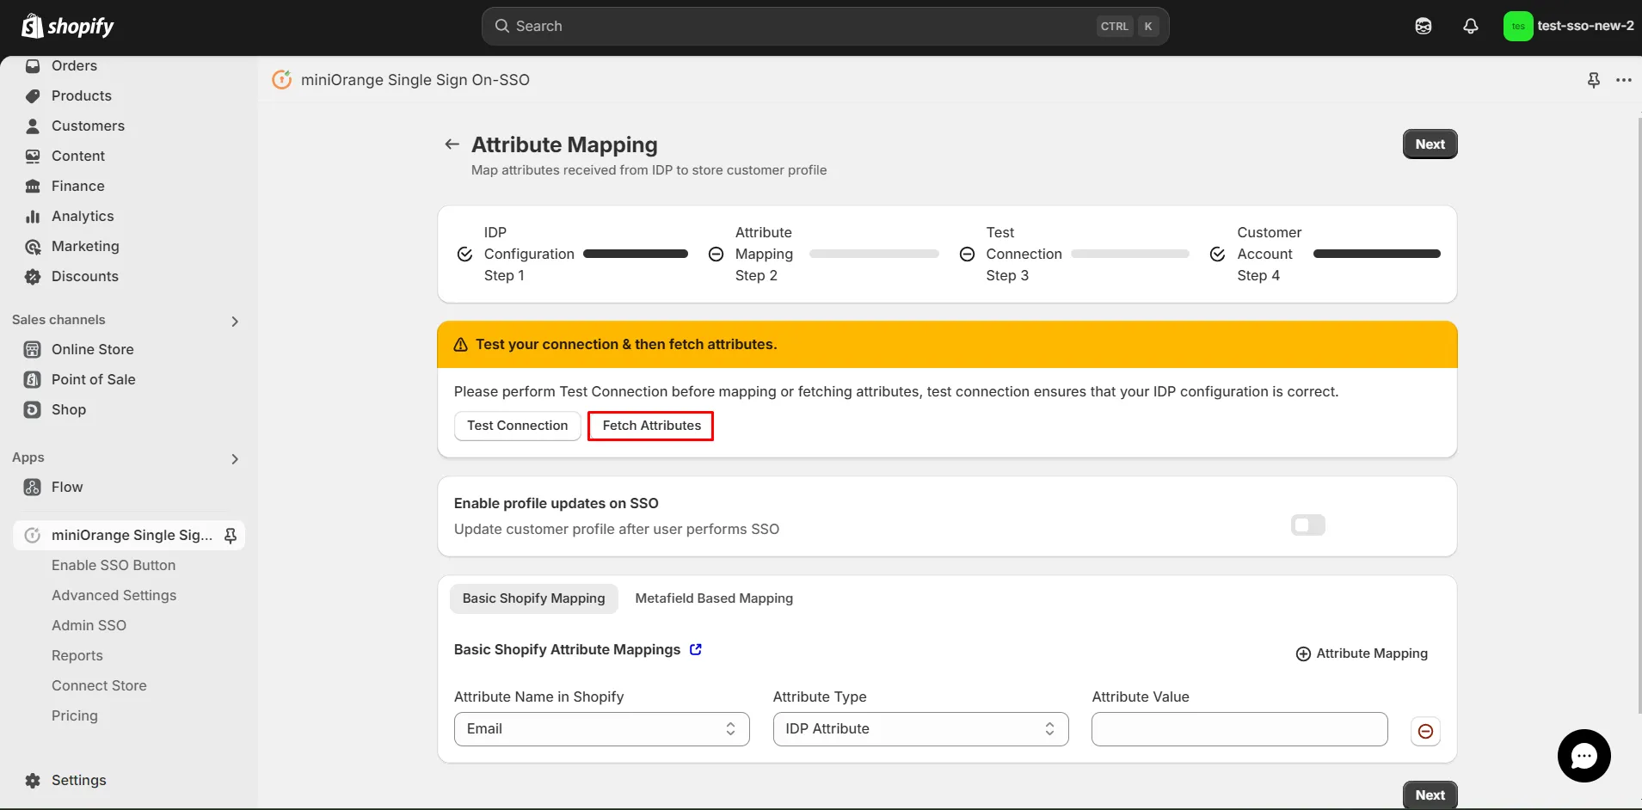1642x810 pixels.
Task: Open the chat support bubble
Action: pos(1584,756)
